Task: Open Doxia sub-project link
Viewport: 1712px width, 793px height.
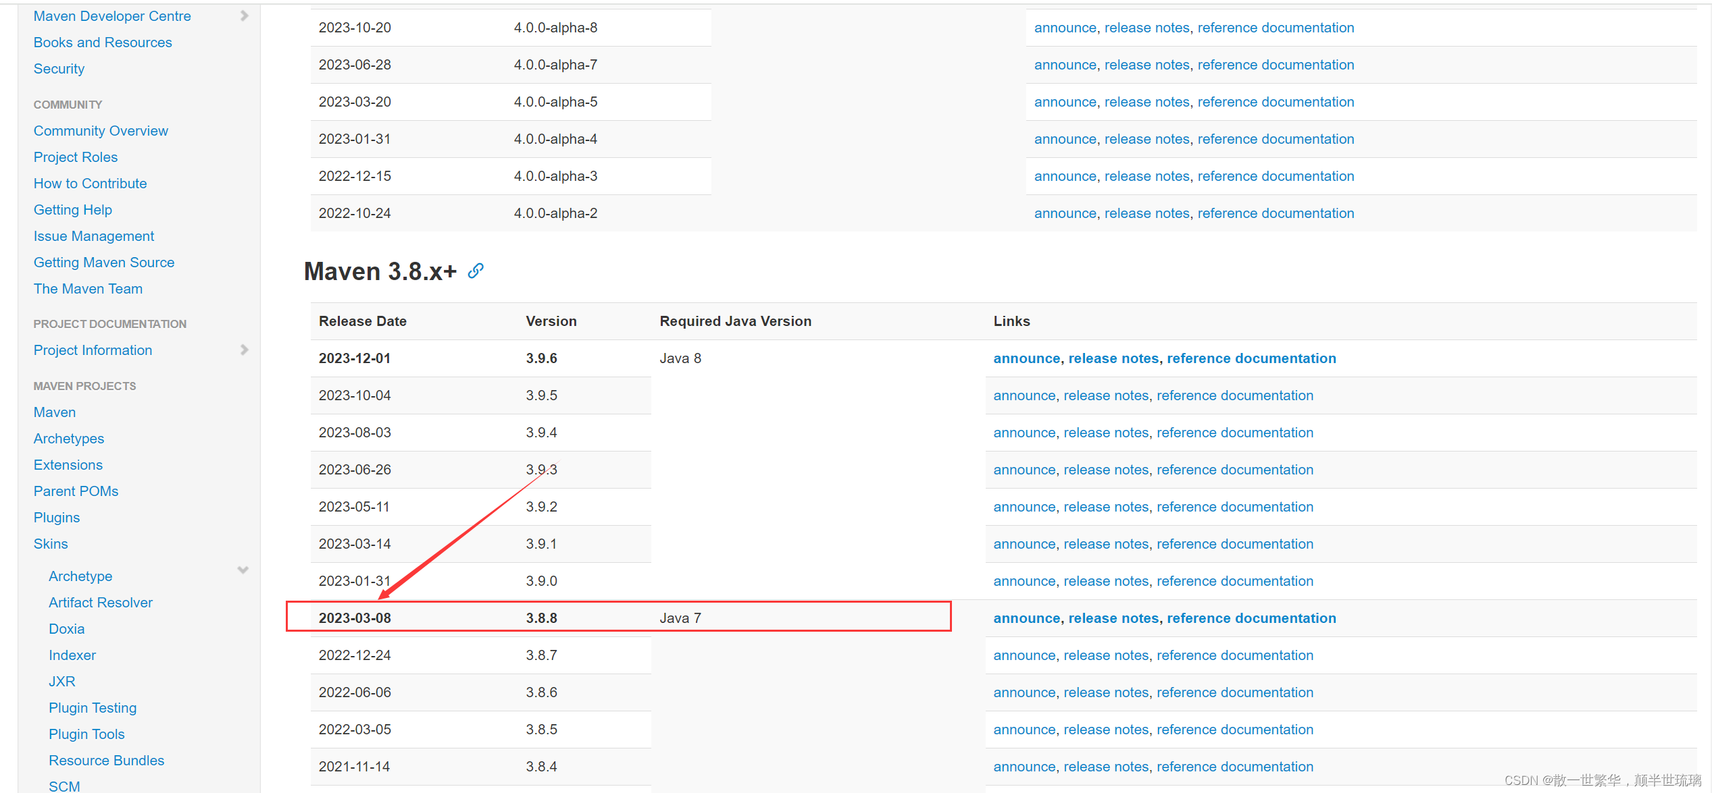Action: click(x=66, y=629)
